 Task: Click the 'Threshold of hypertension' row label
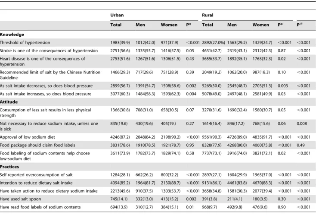(25, 43)
